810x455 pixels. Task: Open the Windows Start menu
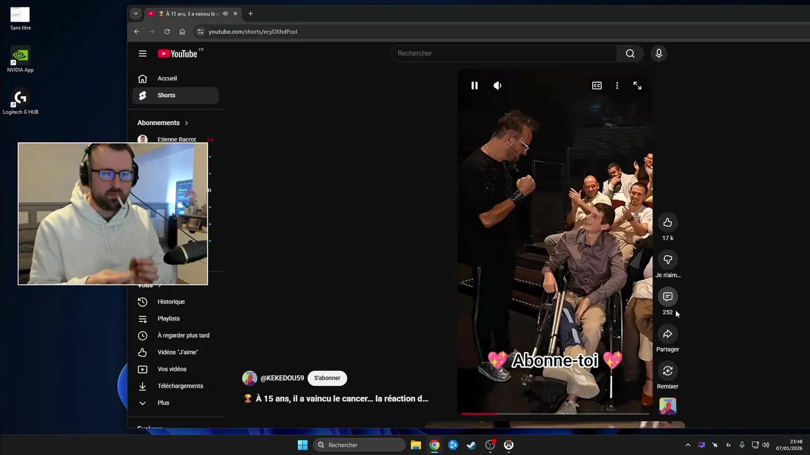[302, 445]
